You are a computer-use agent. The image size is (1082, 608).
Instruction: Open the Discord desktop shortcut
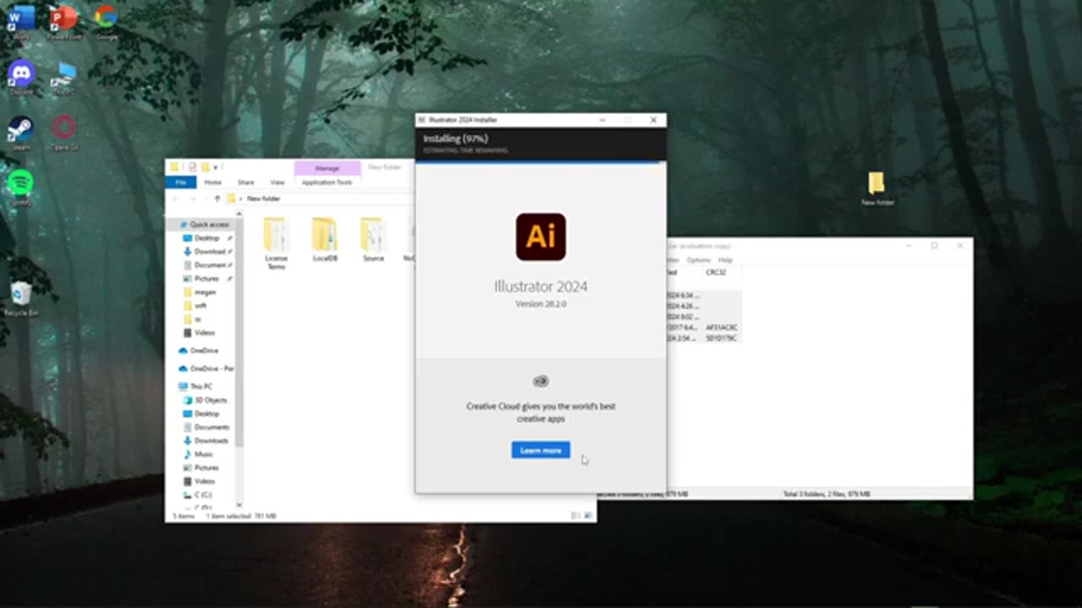click(20, 76)
